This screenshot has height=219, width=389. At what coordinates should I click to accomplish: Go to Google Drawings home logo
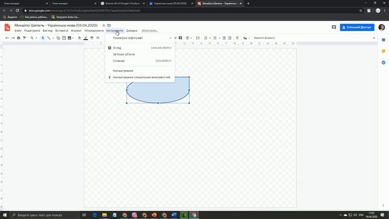pos(7,27)
